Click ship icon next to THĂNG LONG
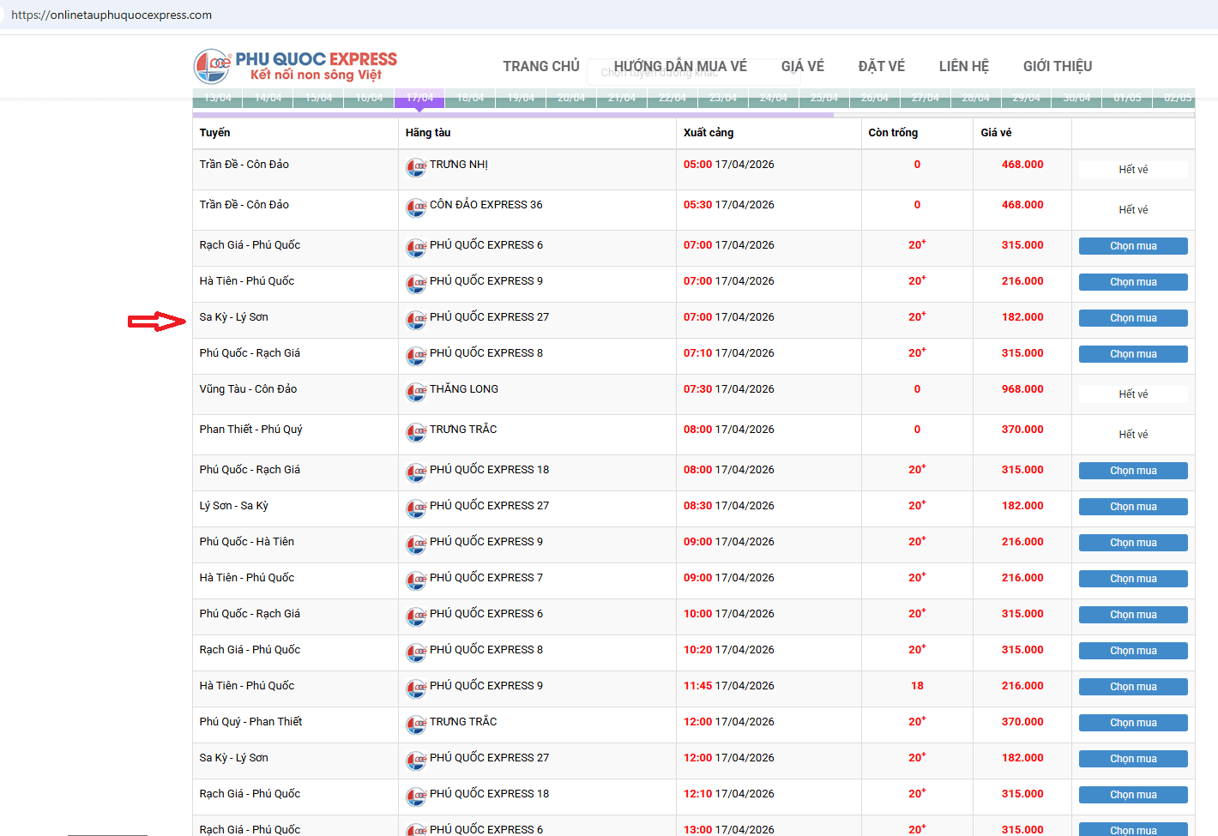 pos(416,392)
